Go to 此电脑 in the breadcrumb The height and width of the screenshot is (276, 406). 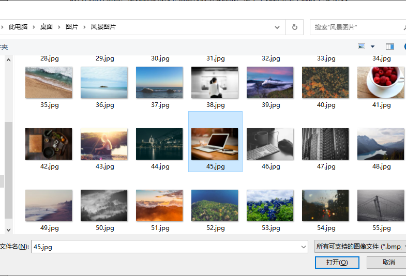[x=18, y=27]
